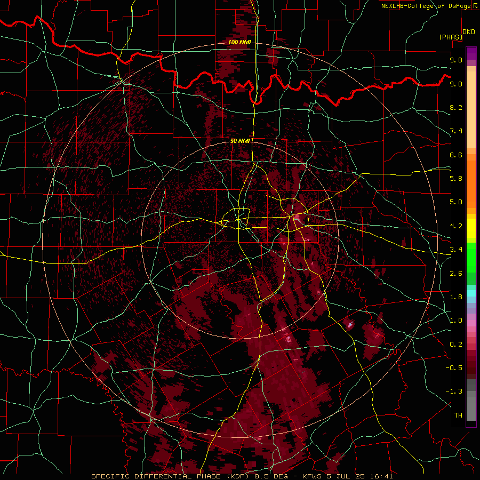Pick the bright green band on color bar

[471, 258]
